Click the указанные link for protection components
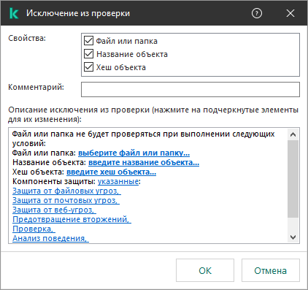This screenshot has width=308, height=290. [x=118, y=181]
